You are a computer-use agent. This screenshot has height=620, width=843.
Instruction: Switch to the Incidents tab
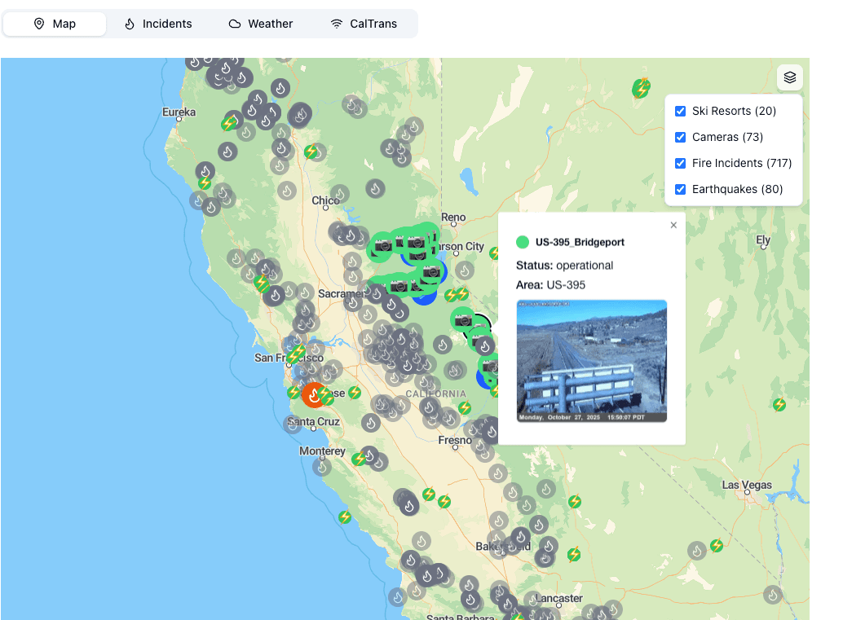tap(158, 24)
